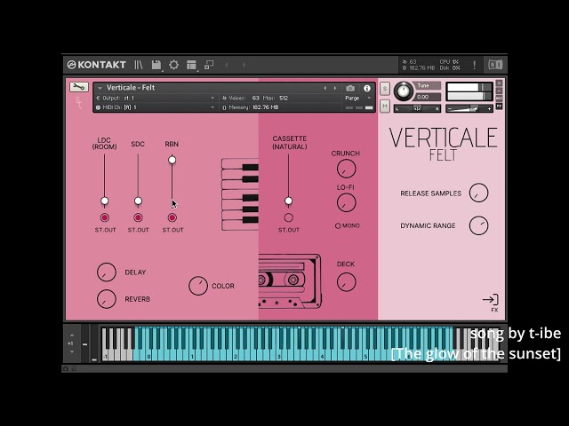
Task: Click the AUX button in header
Action: (x=499, y=99)
